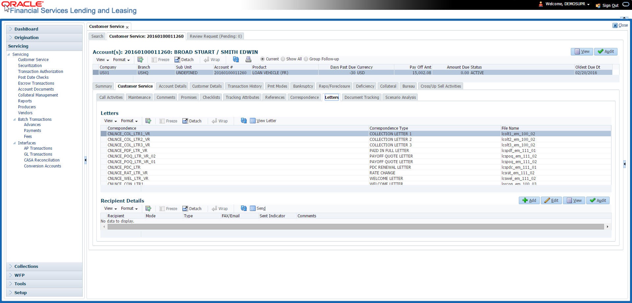Select the Current radio button

pyautogui.click(x=262, y=59)
